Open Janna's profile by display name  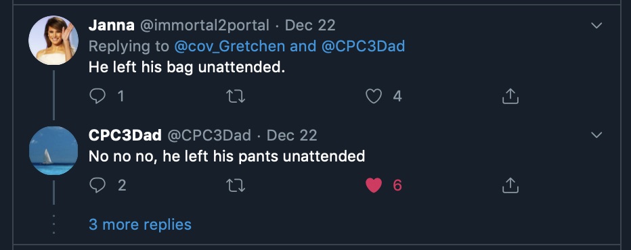[112, 25]
